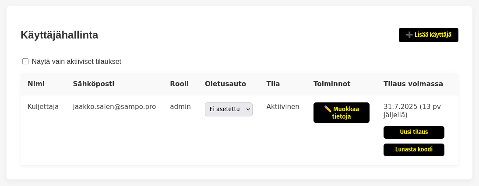The image size is (479, 186).
Task: Click the chevron arrow of Oletusauto select
Action: pos(248,109)
